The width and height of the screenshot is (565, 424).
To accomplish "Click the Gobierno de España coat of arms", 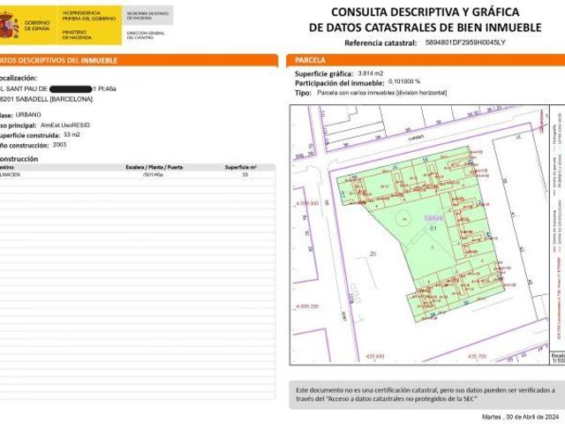I will 9,26.
